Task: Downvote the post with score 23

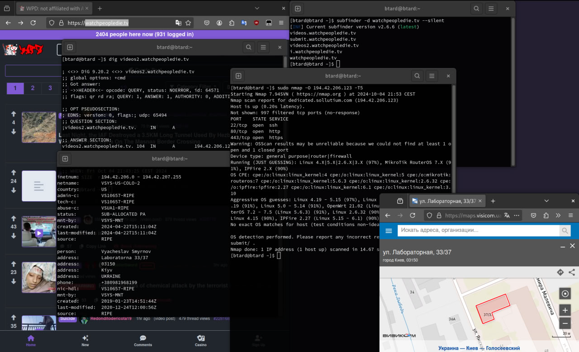Action: [x=14, y=281]
